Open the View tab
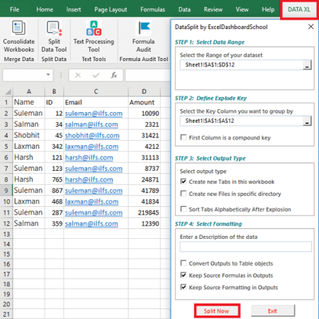This screenshot has width=319, height=319. point(242,9)
